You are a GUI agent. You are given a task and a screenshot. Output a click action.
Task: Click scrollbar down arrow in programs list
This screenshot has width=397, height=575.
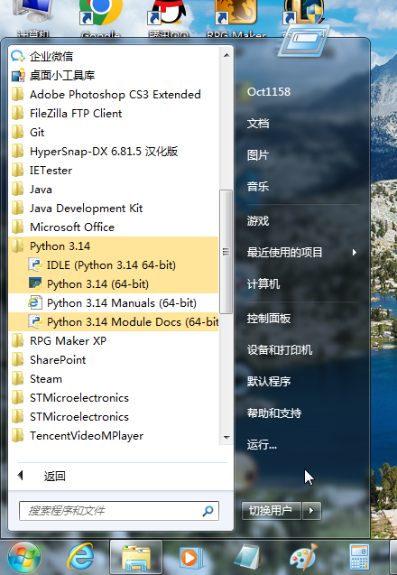pyautogui.click(x=226, y=438)
